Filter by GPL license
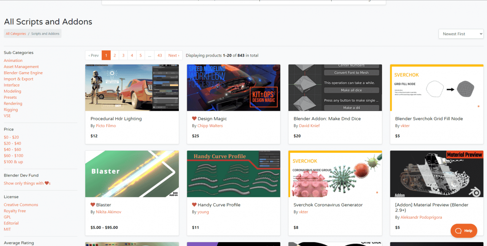Screen dimensions: 487x246 (x=7, y=217)
